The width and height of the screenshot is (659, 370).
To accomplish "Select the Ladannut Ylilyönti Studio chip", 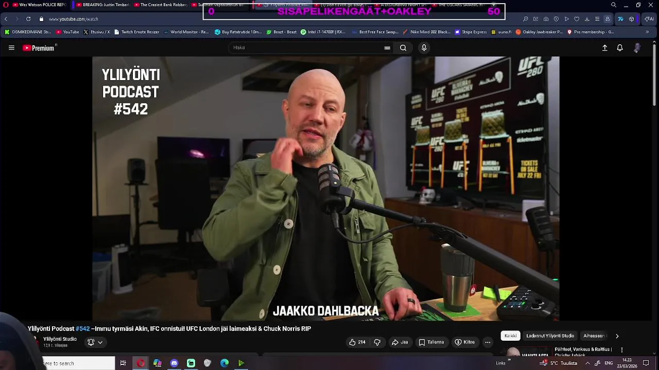I will click(x=550, y=336).
